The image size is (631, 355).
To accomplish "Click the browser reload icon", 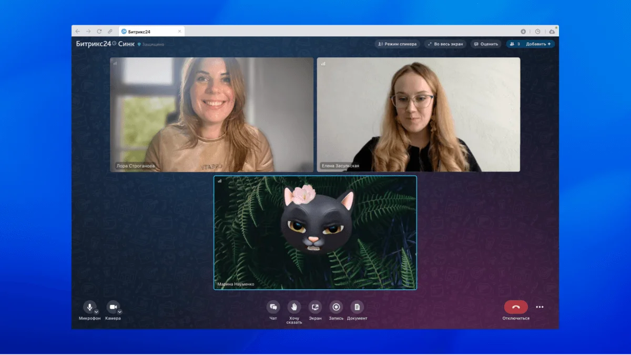I will [x=99, y=32].
